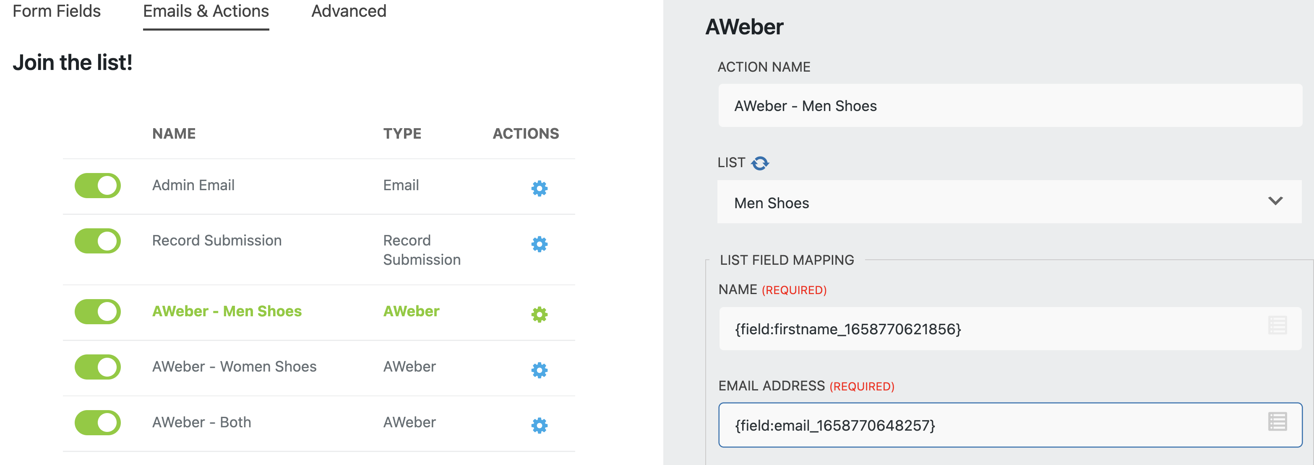Select the AWeber - Women Shoes action row
Screen dimensions: 1314x465
tap(234, 366)
